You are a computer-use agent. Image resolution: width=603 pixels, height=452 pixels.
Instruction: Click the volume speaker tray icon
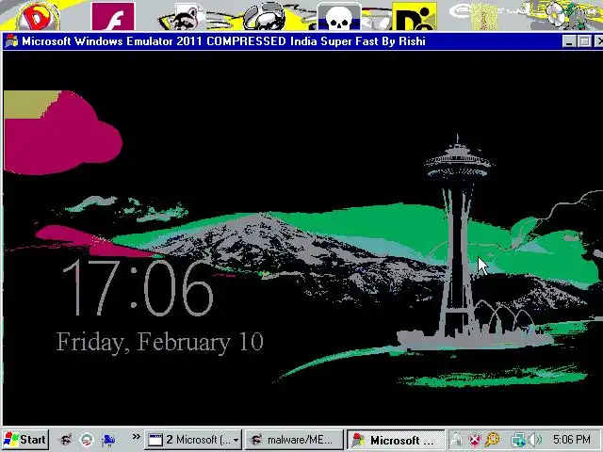click(534, 440)
